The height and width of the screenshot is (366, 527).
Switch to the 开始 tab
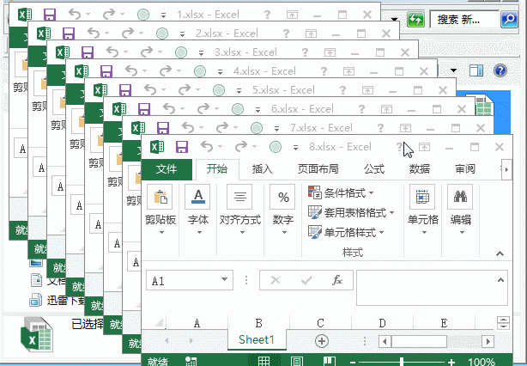tap(217, 169)
